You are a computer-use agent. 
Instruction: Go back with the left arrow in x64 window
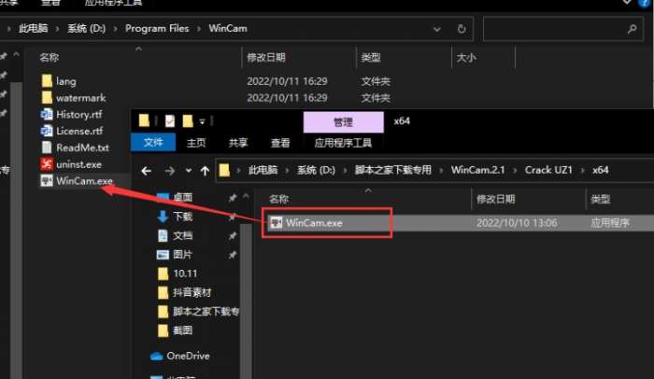coord(146,171)
